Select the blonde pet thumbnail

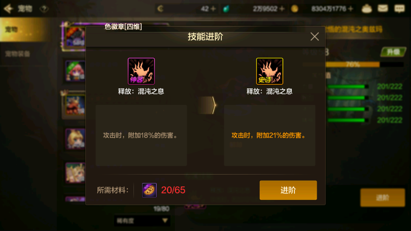[x=75, y=139]
